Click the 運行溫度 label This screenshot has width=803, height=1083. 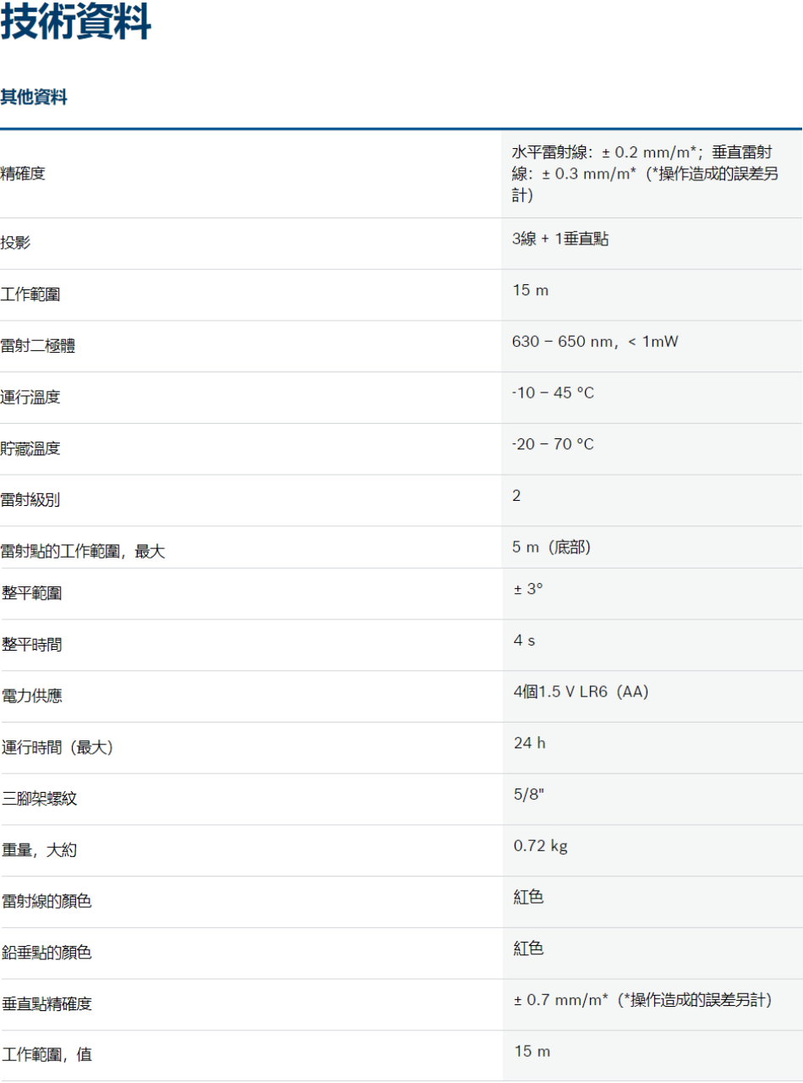coord(30,398)
